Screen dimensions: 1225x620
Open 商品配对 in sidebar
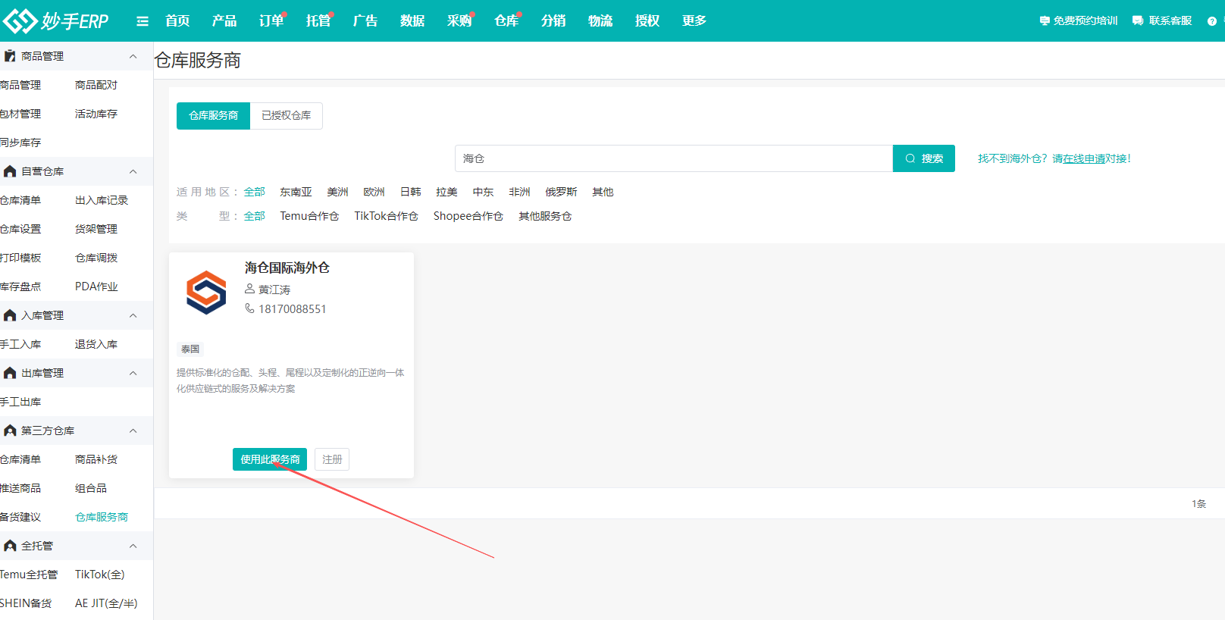pyautogui.click(x=96, y=85)
